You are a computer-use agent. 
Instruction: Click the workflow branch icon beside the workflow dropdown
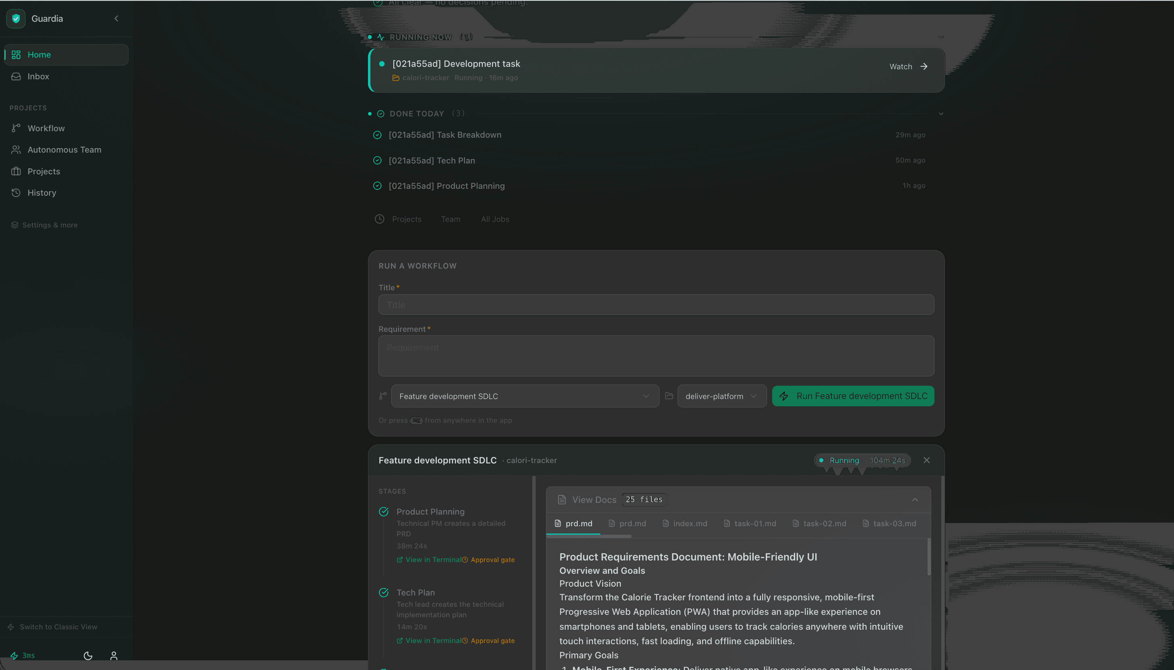click(x=383, y=396)
